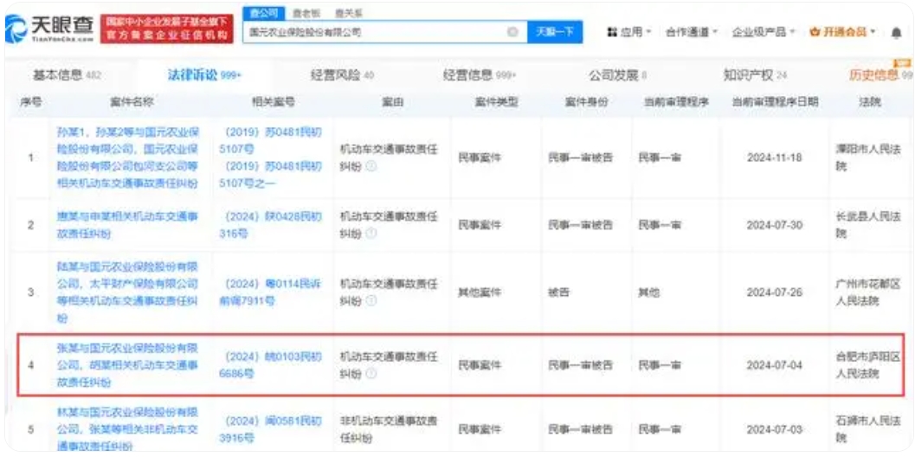This screenshot has width=915, height=457.
Task: Select the 查老板 search tab
Action: tap(306, 13)
